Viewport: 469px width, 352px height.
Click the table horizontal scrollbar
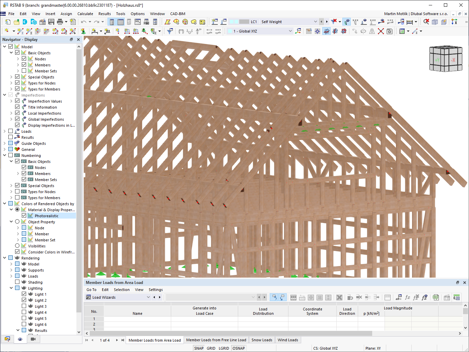[x=231, y=333]
